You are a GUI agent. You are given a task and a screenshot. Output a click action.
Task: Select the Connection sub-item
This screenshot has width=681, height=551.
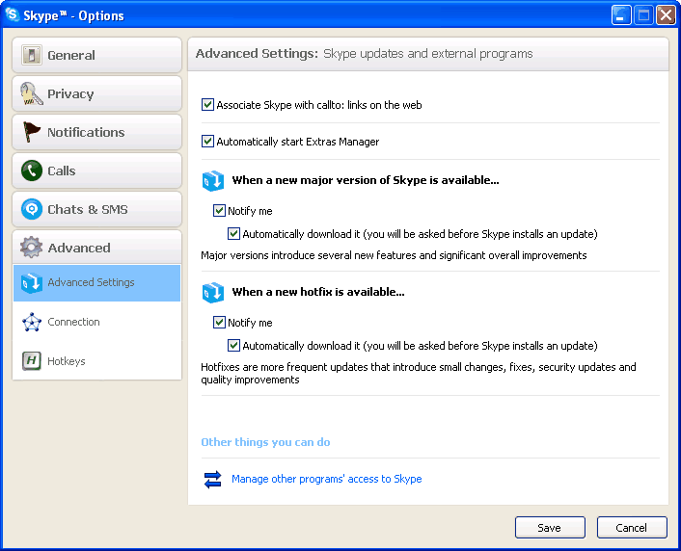[96, 322]
